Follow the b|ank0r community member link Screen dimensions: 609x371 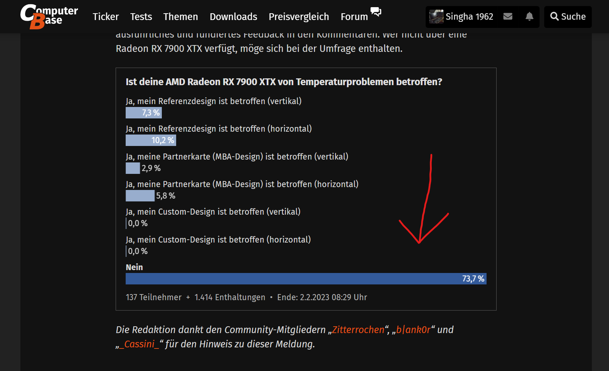pos(414,329)
